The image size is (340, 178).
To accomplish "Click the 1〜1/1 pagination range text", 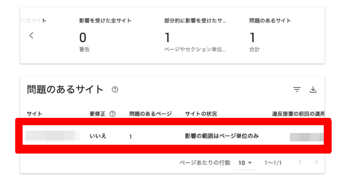I will [x=273, y=163].
